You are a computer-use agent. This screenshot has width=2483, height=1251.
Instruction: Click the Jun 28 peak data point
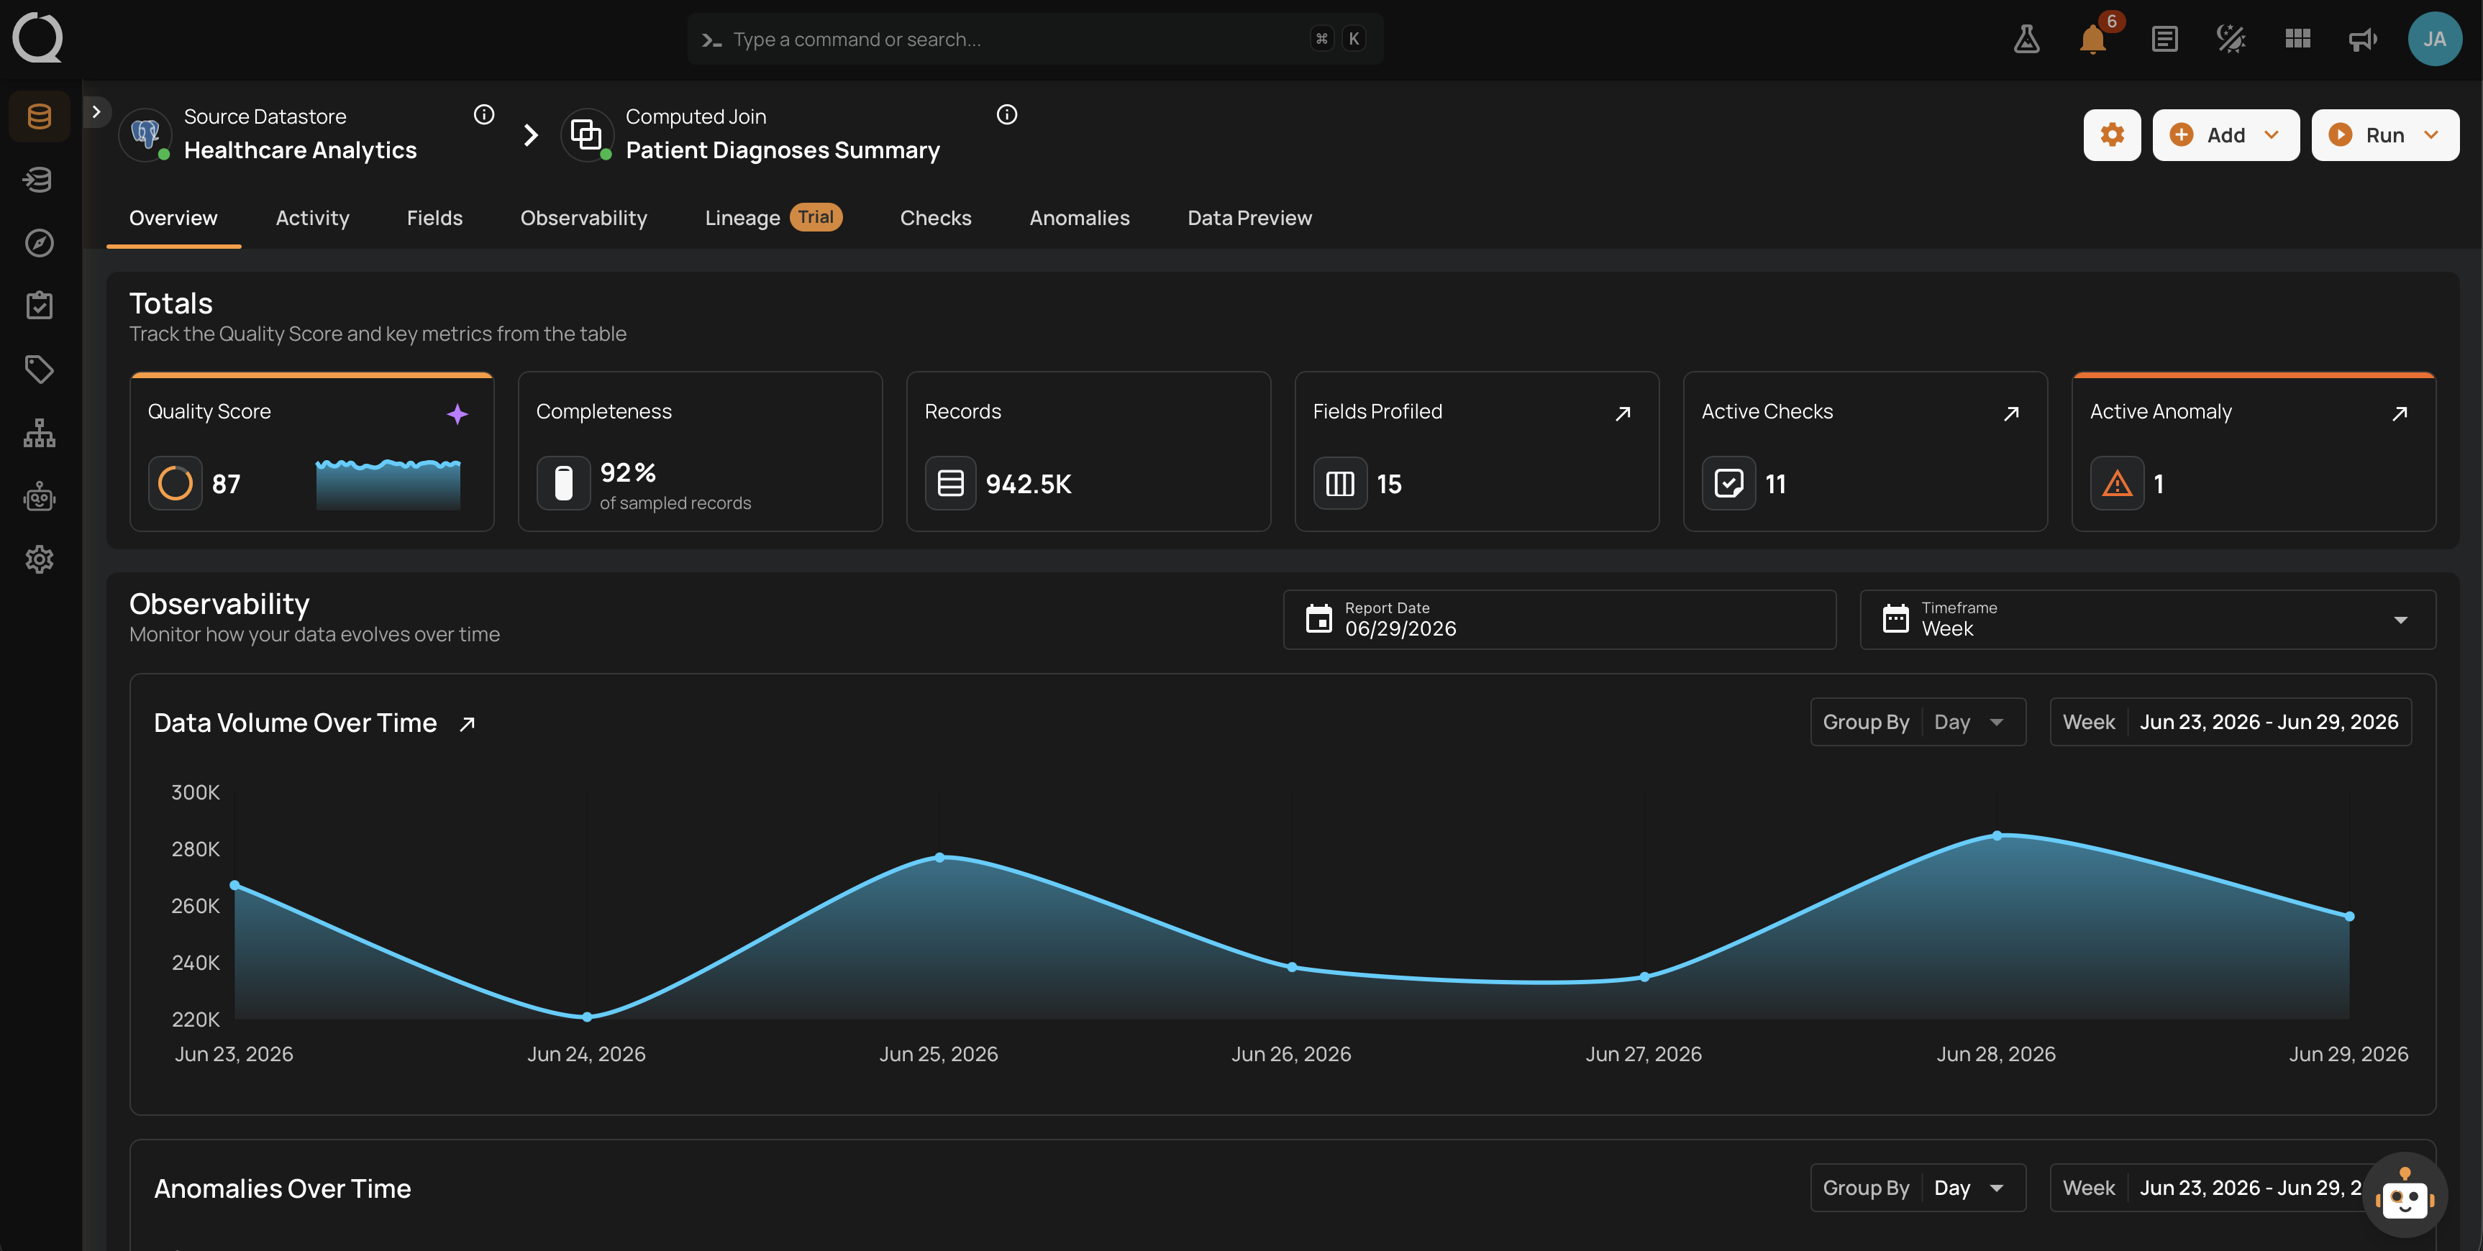click(x=1997, y=835)
